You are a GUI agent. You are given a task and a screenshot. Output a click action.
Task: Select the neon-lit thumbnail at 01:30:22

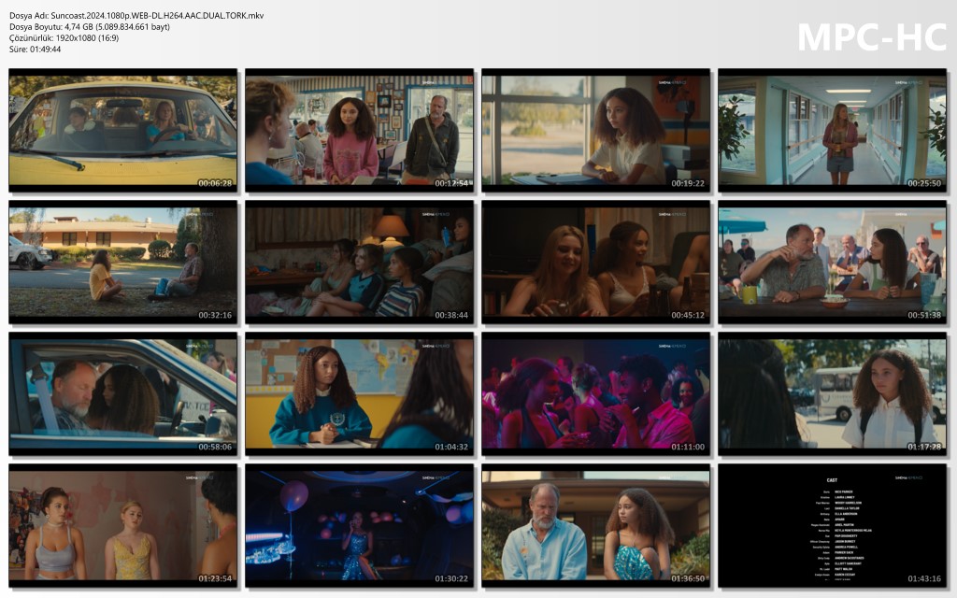click(359, 525)
